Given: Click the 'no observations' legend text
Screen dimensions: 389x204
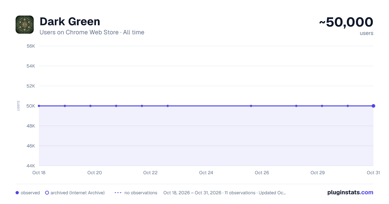Looking at the screenshot, I should click(x=141, y=193).
